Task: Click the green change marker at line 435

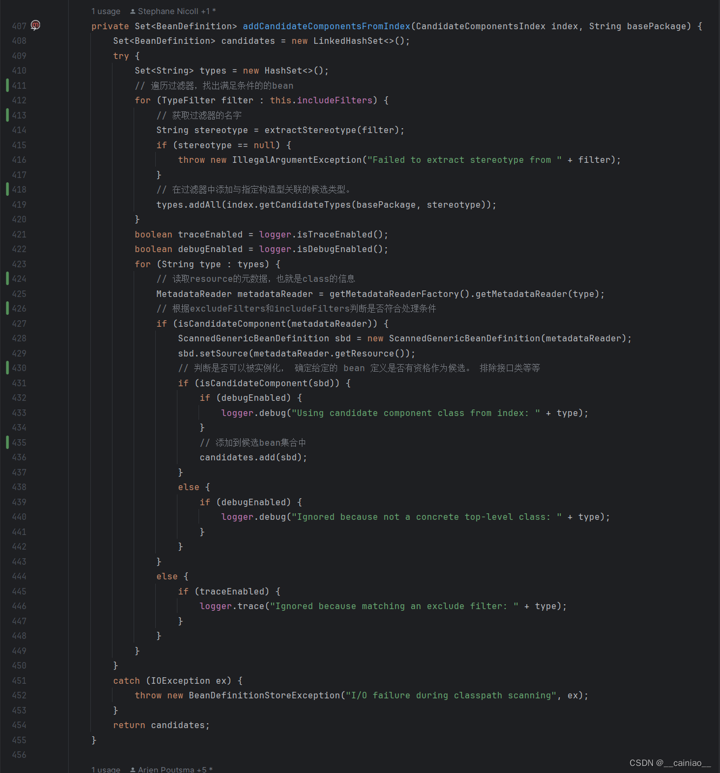Action: click(x=8, y=442)
